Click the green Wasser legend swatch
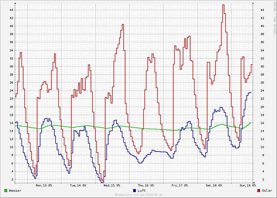The width and height of the screenshot is (277, 198). pos(6,191)
